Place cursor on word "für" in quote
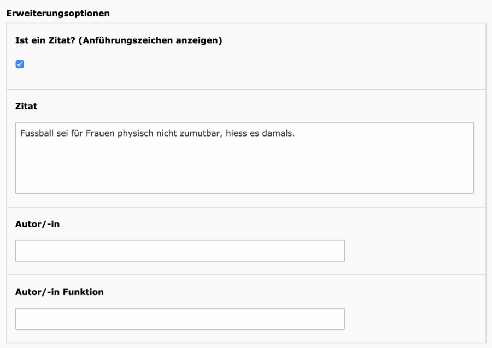 point(77,133)
